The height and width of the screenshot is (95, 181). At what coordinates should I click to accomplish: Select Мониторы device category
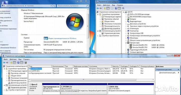134,38
